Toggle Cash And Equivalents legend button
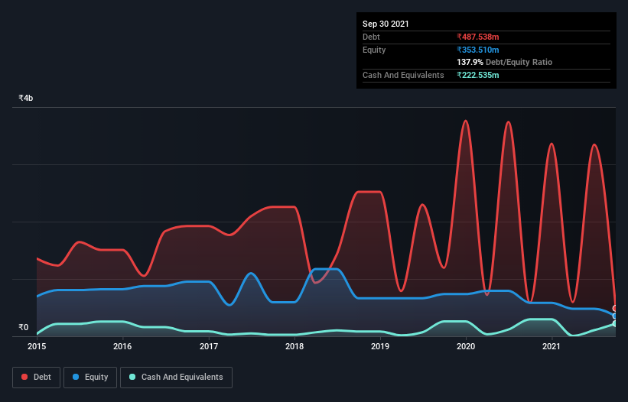 (x=176, y=378)
